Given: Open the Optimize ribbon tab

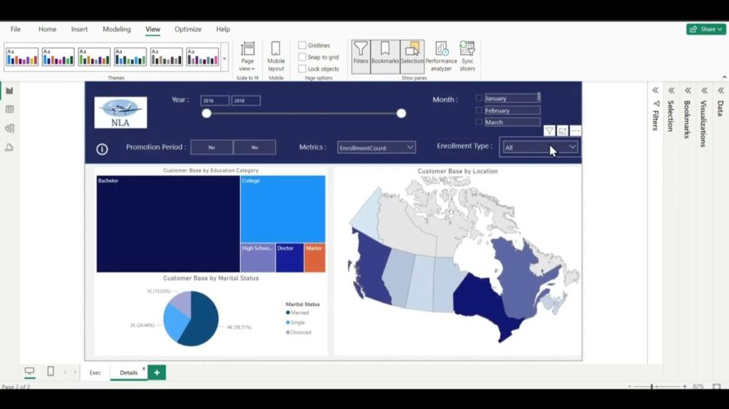Looking at the screenshot, I should 188,29.
